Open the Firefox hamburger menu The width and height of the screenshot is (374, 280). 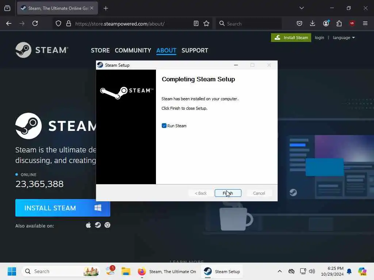point(365,23)
